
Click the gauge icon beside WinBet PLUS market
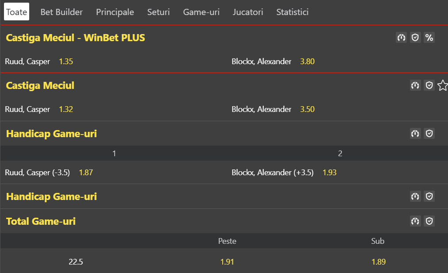pyautogui.click(x=401, y=38)
